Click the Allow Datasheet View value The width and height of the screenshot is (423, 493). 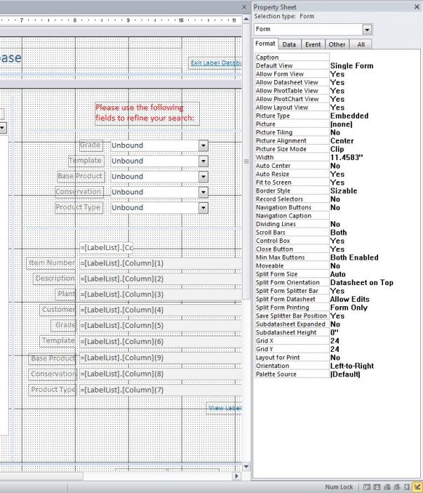[x=337, y=82]
